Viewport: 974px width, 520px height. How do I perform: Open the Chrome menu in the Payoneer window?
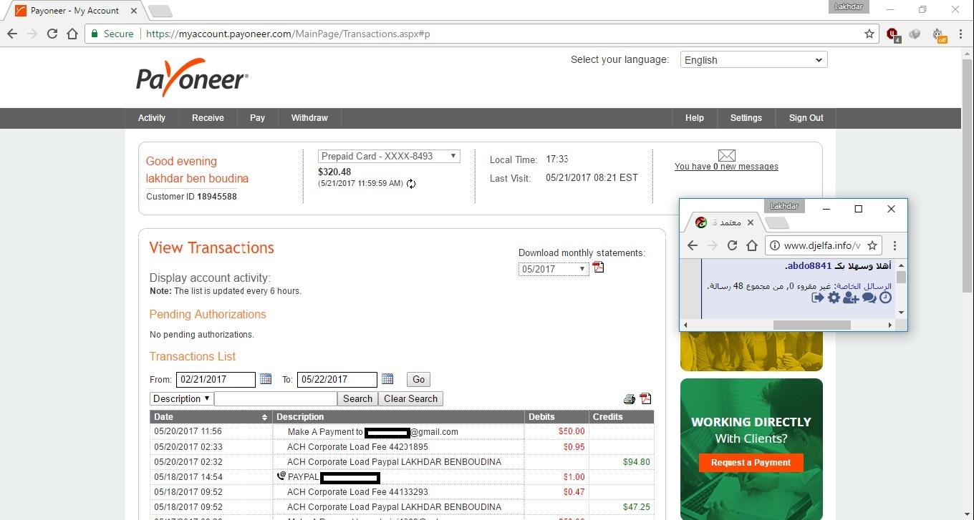click(x=962, y=34)
